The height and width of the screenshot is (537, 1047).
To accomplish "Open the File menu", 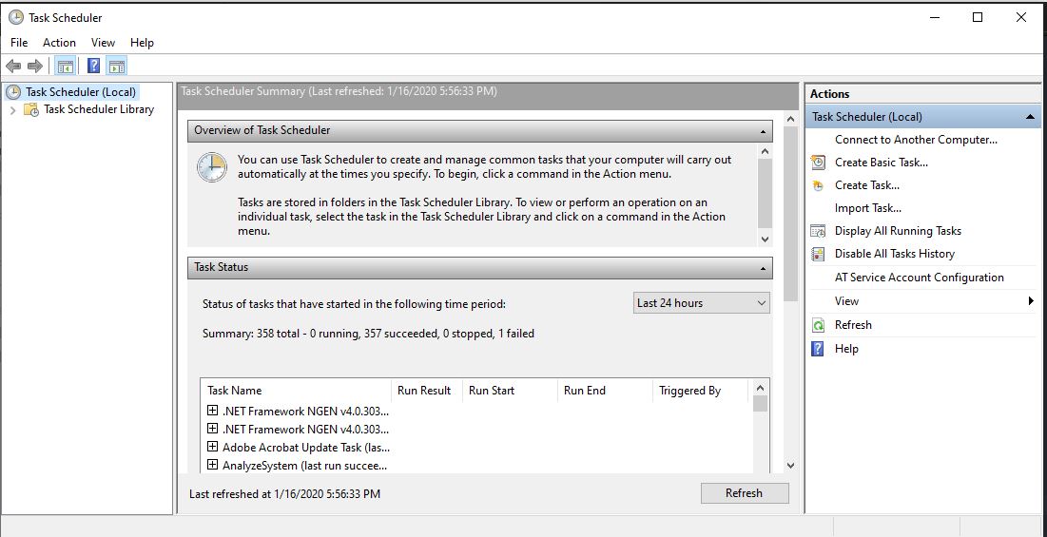I will click(19, 42).
